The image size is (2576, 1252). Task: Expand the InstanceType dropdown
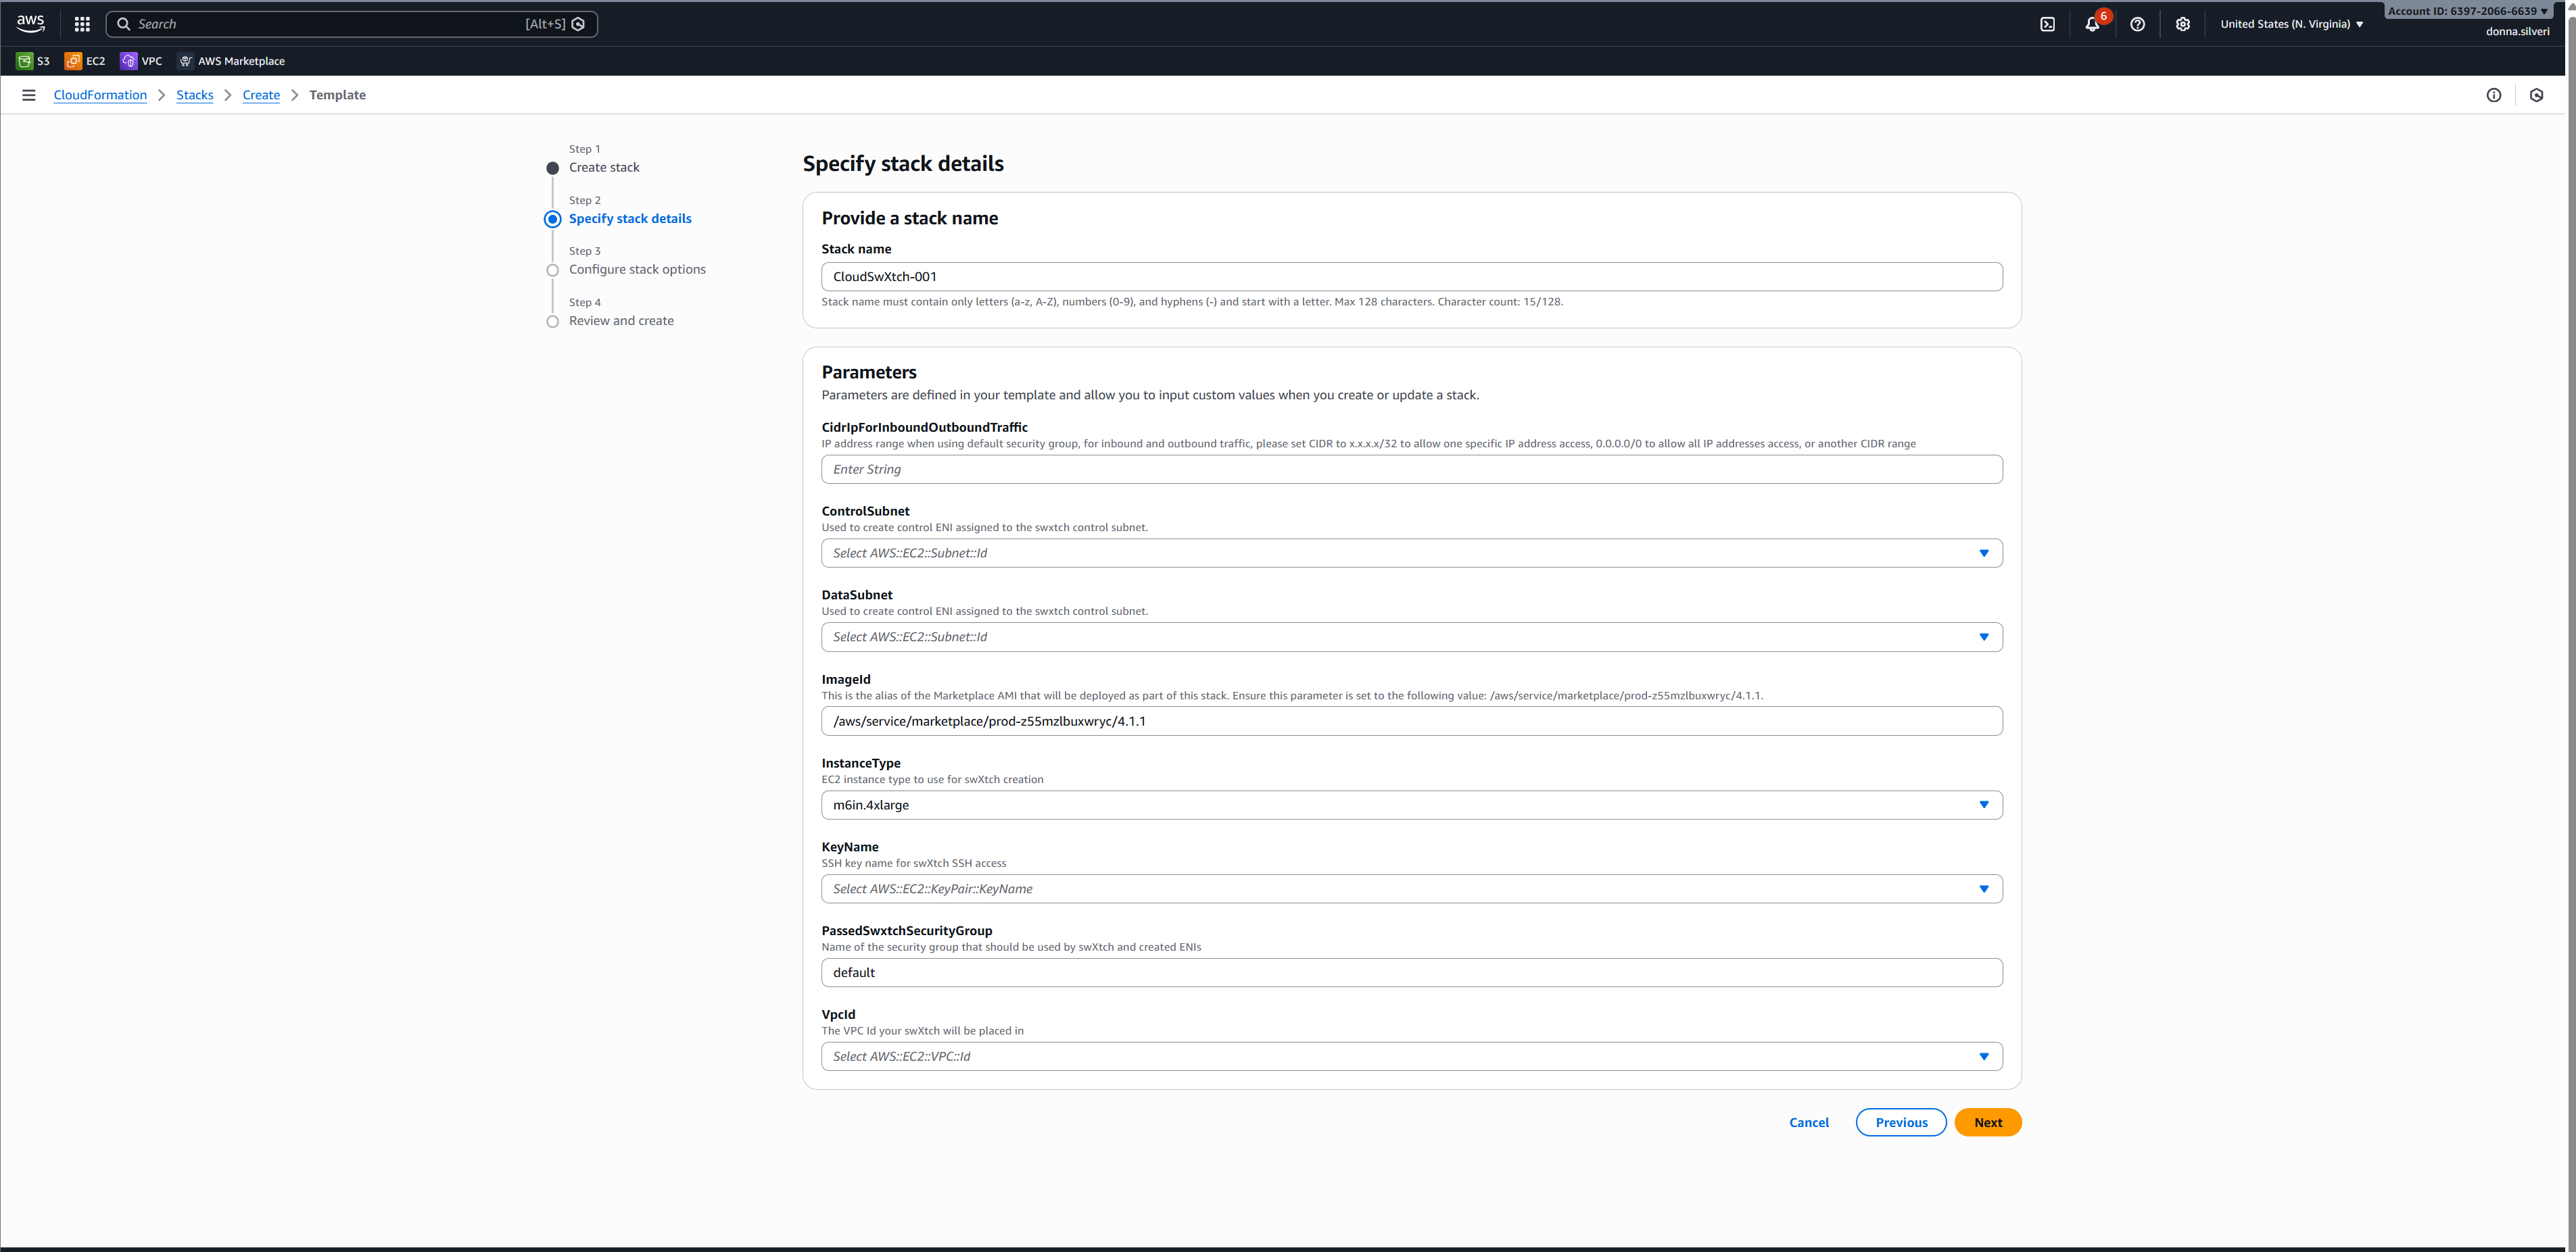click(1411, 805)
